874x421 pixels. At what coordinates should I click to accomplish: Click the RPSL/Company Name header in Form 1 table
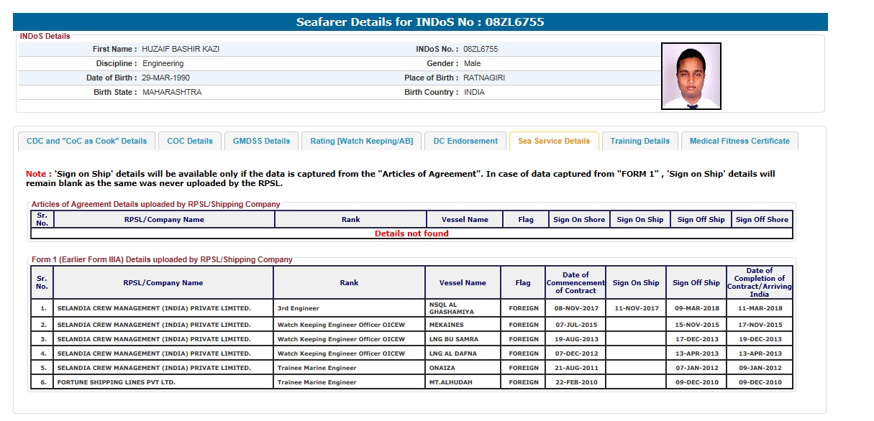[163, 283]
